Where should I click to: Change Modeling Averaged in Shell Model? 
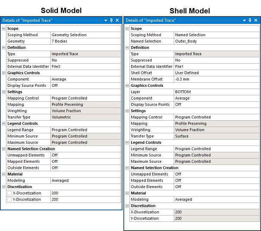pos(217,199)
